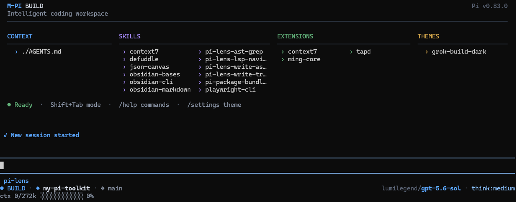Select the playwright-cli skill
Viewport: 516px width, 202px height.
(x=230, y=90)
